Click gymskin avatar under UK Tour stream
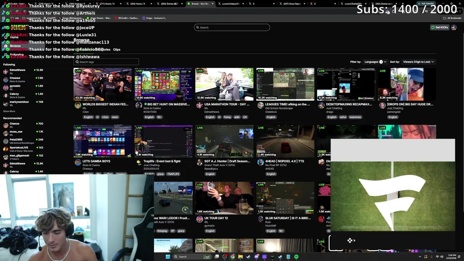 point(200,219)
